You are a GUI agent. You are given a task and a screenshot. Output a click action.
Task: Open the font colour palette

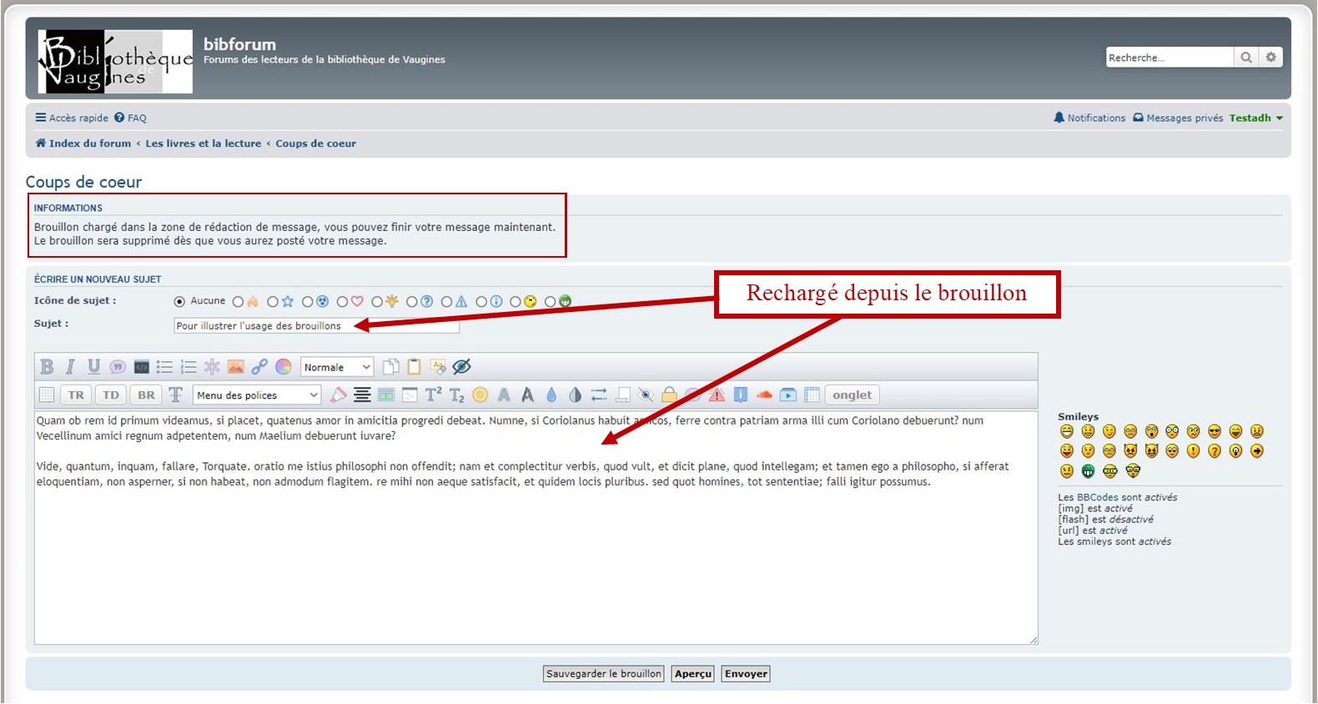[284, 367]
